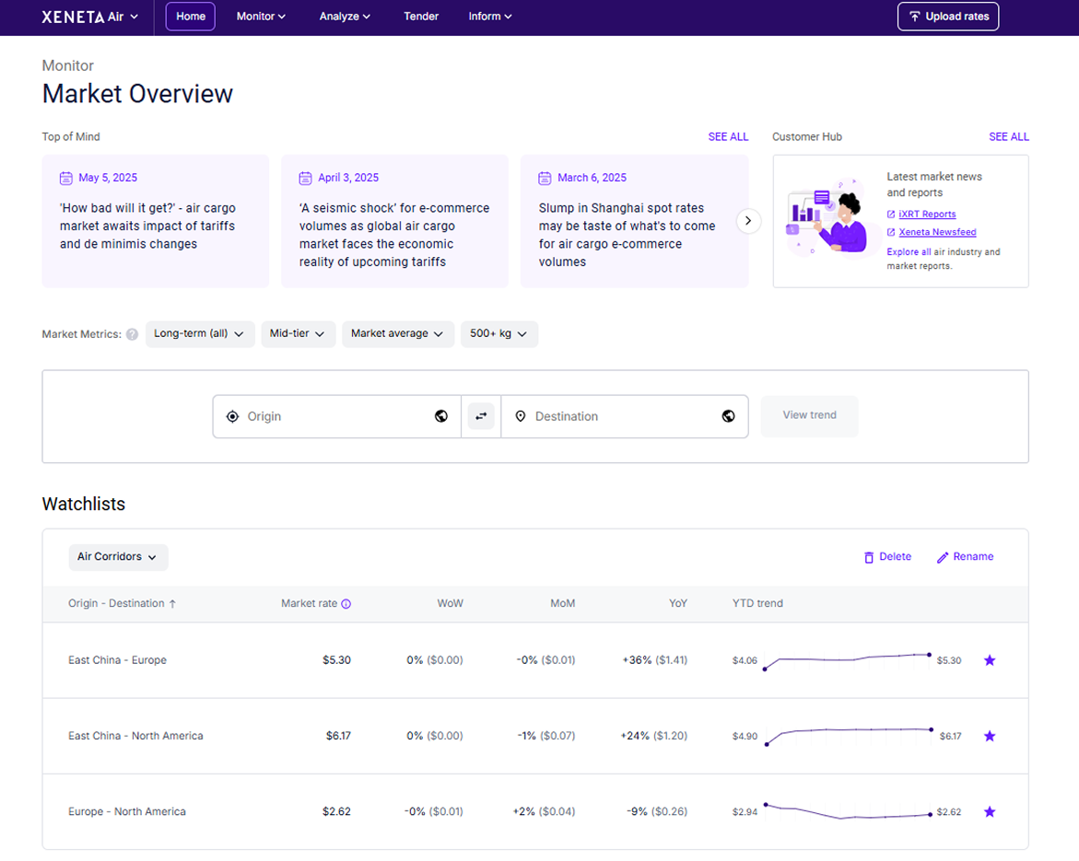Open the Long-term (all) dropdown
This screenshot has width=1079, height=861.
tap(199, 334)
